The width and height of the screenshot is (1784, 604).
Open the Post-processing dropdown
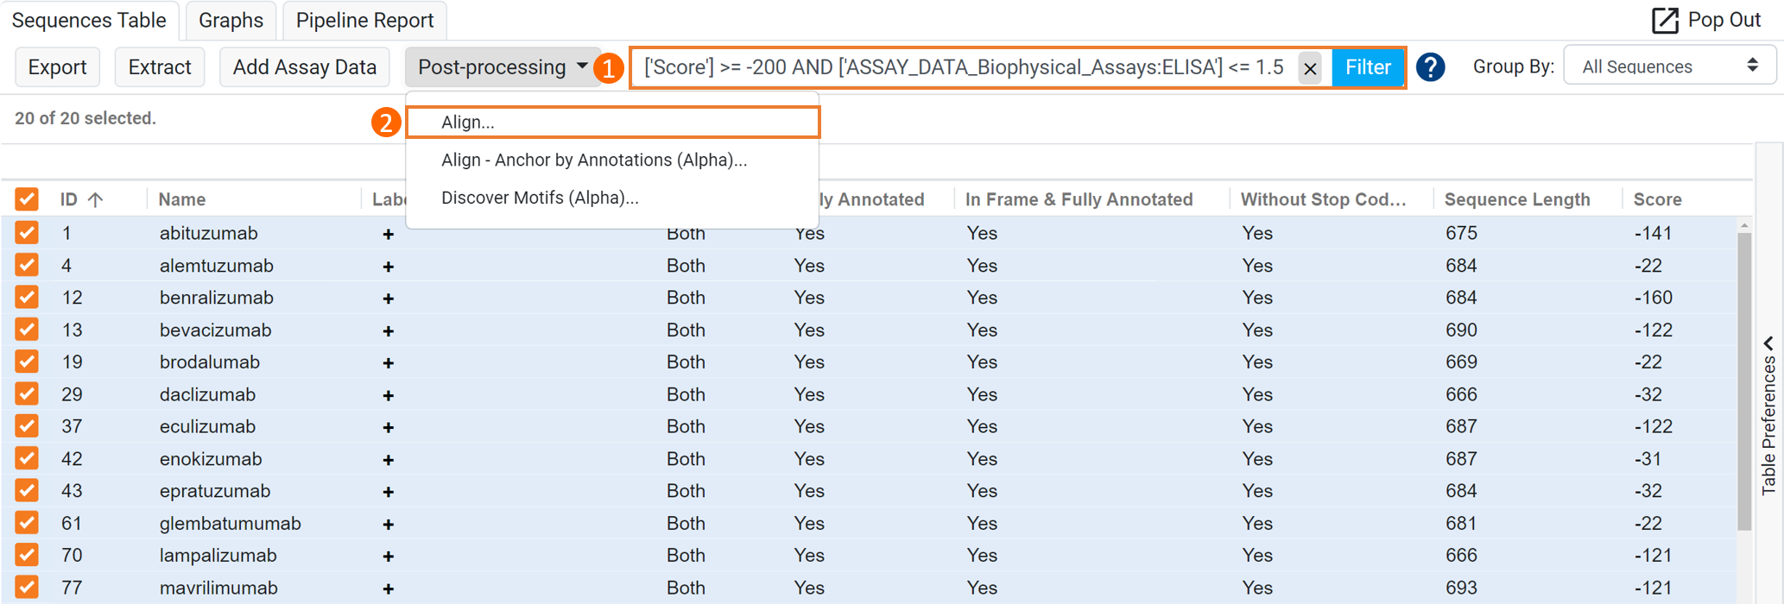pos(503,67)
